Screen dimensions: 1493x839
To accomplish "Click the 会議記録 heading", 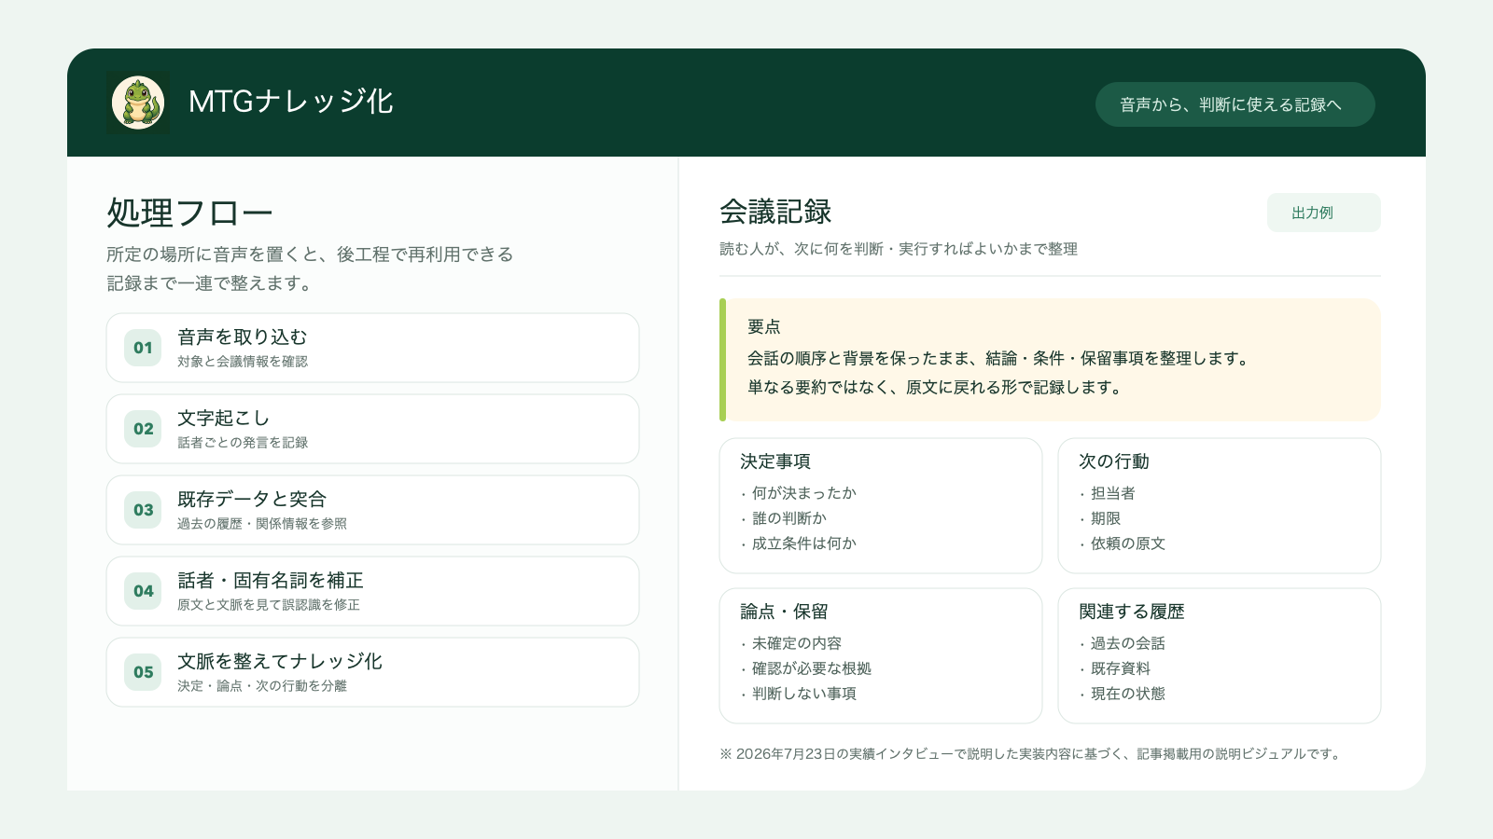I will click(x=775, y=212).
